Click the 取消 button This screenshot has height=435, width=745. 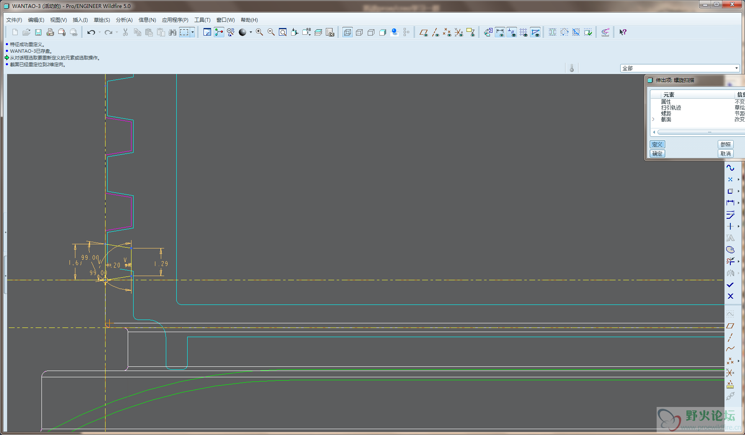[x=726, y=154]
